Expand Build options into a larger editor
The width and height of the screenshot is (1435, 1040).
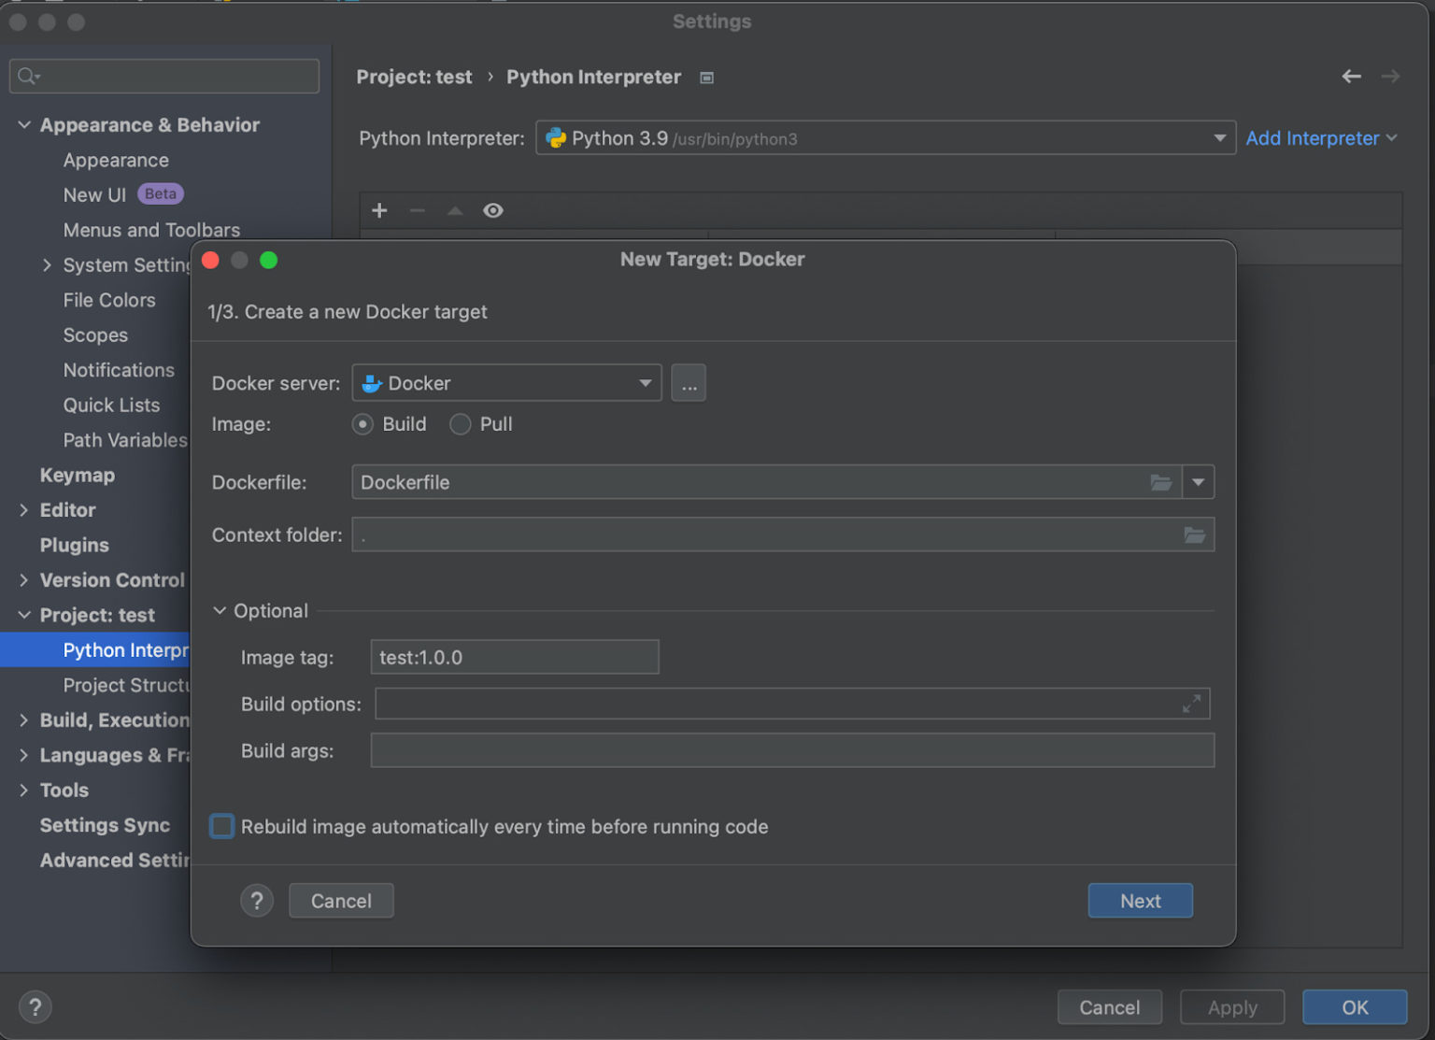1192,704
